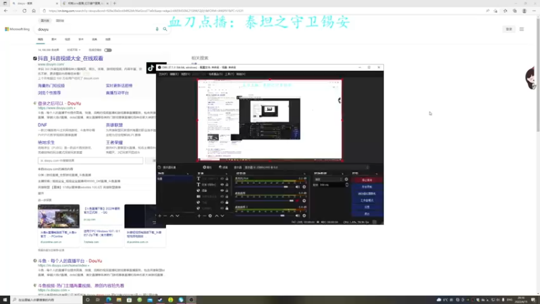Click the Bing magnifier search icon
Image resolution: width=540 pixels, height=304 pixels.
tap(165, 29)
